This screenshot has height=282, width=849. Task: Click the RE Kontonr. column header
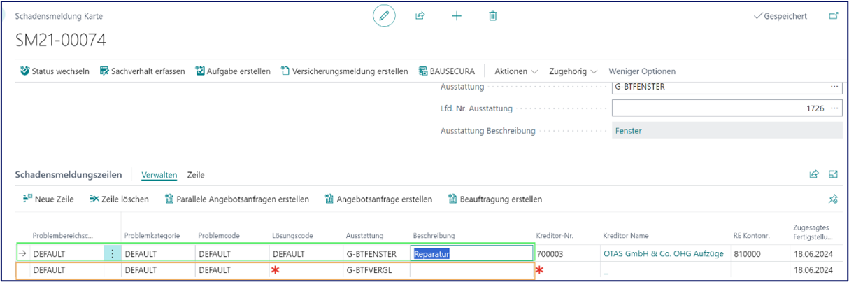click(x=751, y=237)
